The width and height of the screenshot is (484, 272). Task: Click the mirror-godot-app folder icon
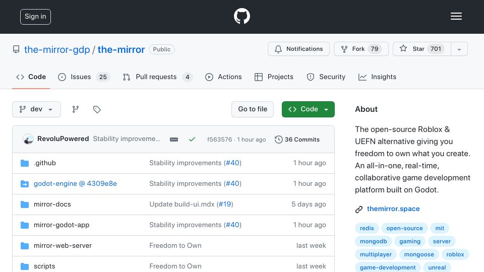click(25, 225)
